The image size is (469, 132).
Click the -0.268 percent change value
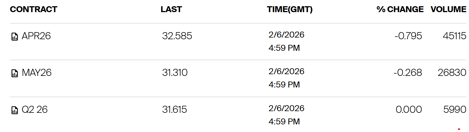(407, 73)
